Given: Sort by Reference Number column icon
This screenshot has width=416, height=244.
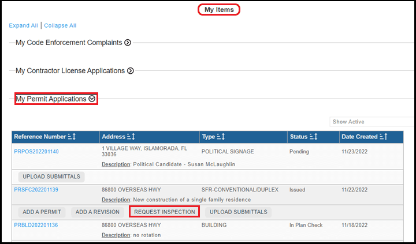Looking at the screenshot, I should pyautogui.click(x=72, y=137).
